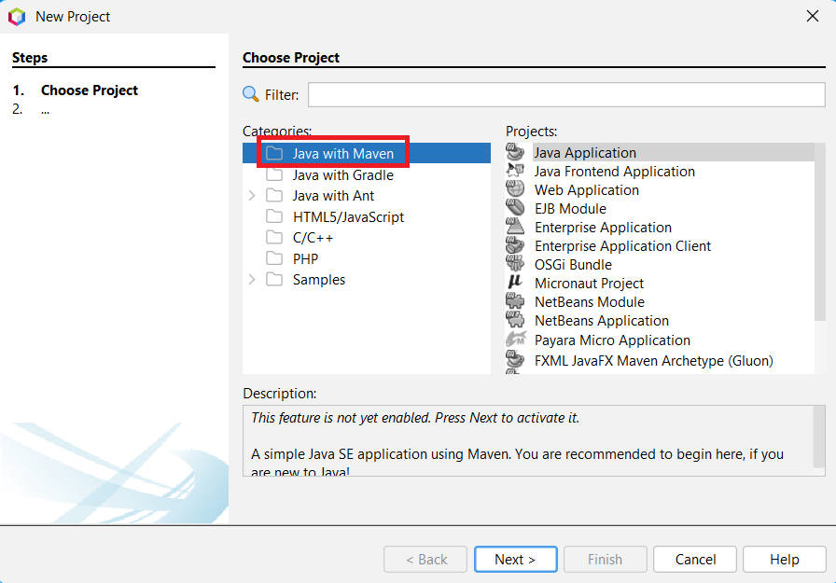Click the Java with Ant folder icon

(x=274, y=196)
